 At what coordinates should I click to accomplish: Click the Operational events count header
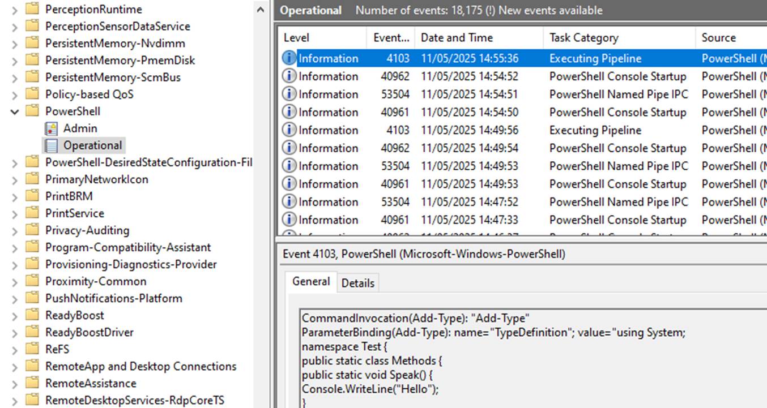coord(441,10)
